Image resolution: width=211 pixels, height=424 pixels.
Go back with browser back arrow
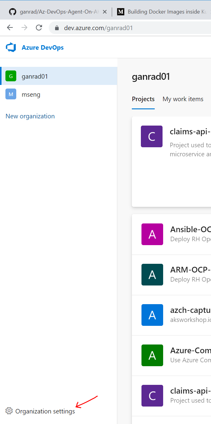pyautogui.click(x=10, y=28)
